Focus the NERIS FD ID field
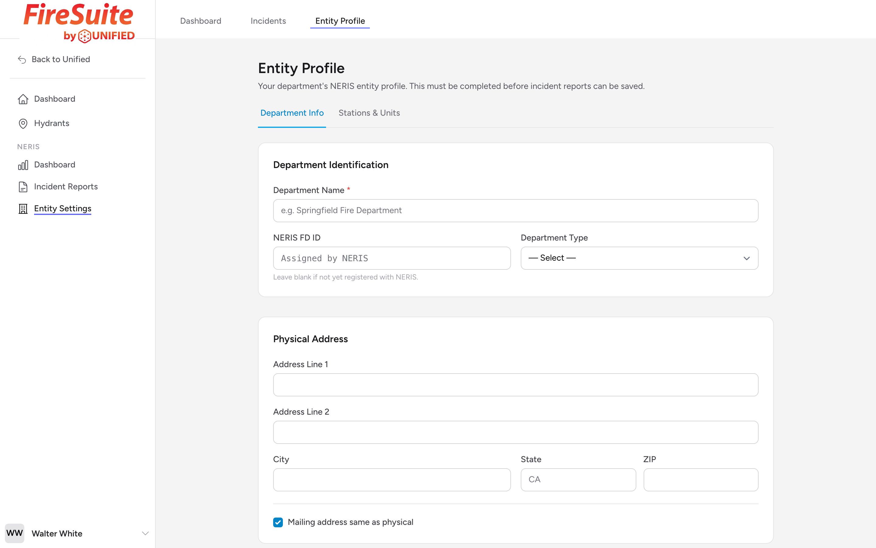876x548 pixels. tap(392, 258)
